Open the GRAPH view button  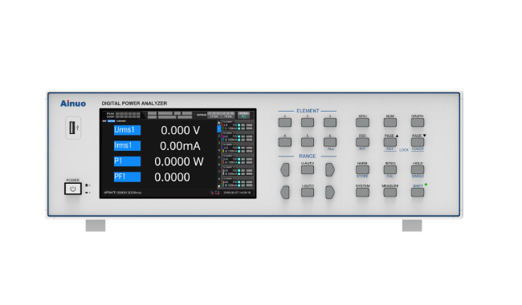[418, 122]
